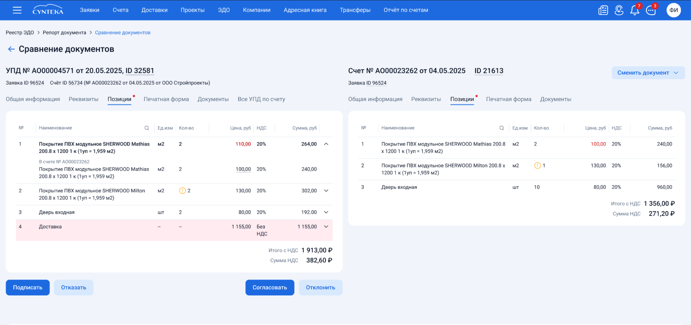Open Счет link ID 21613
This screenshot has width=691, height=325.
[x=489, y=71]
